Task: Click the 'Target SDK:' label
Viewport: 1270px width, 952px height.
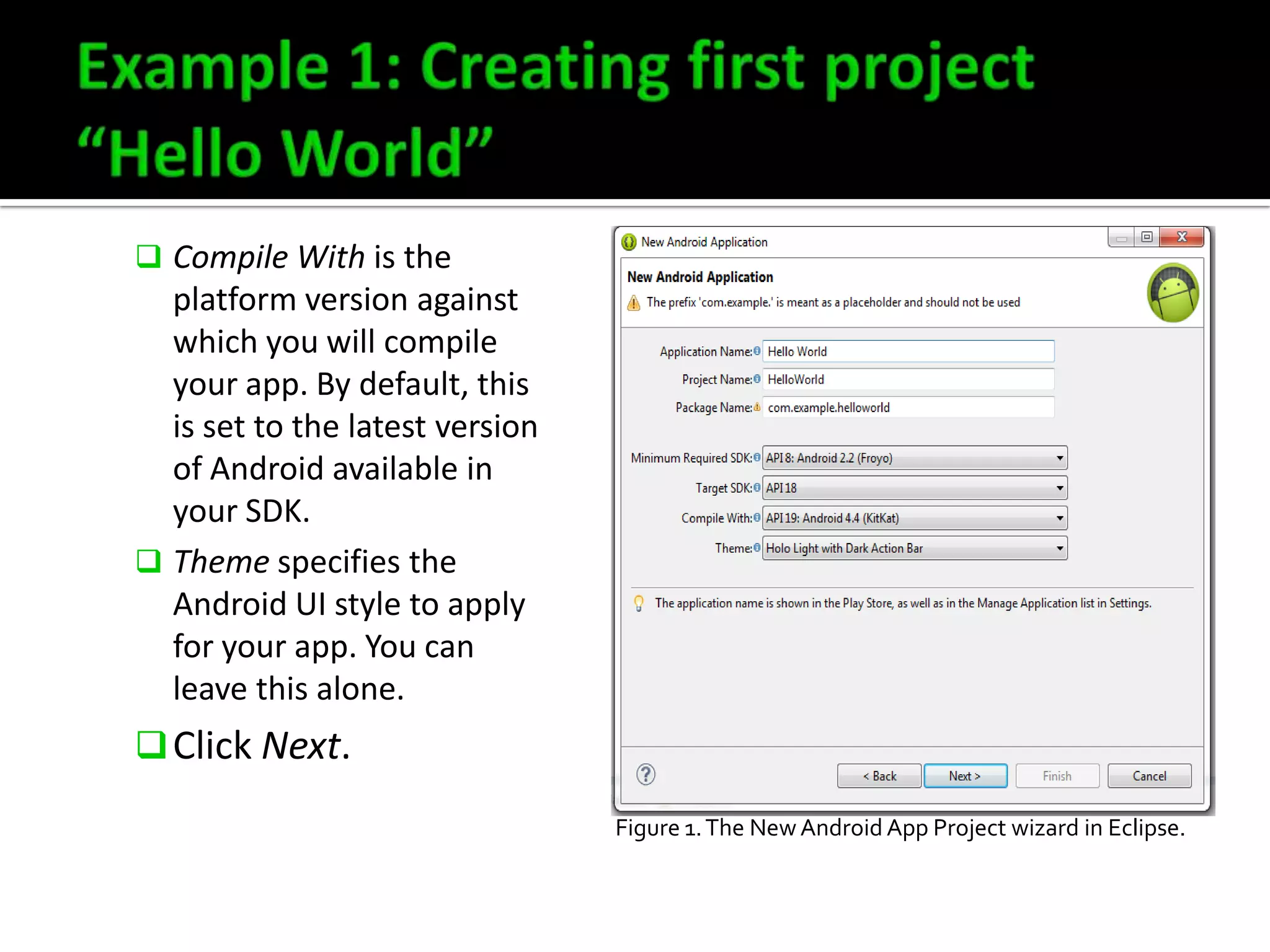Action: click(x=723, y=488)
